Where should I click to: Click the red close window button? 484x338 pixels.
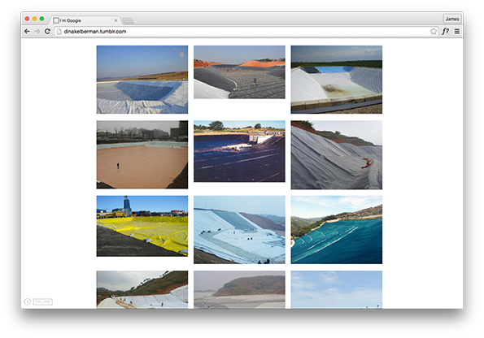pos(27,19)
